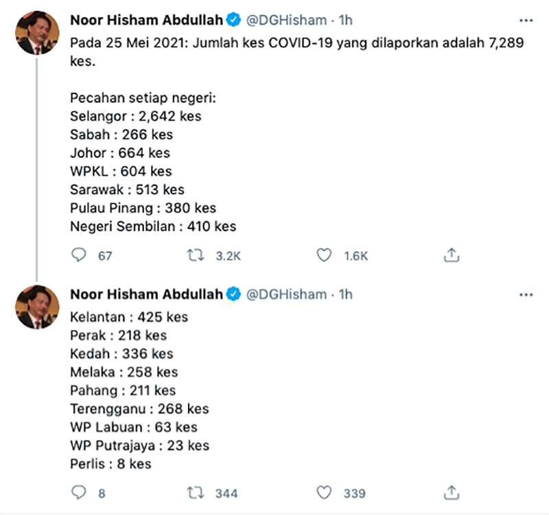
Task: Open profile photo on second tweet
Action: (35, 307)
